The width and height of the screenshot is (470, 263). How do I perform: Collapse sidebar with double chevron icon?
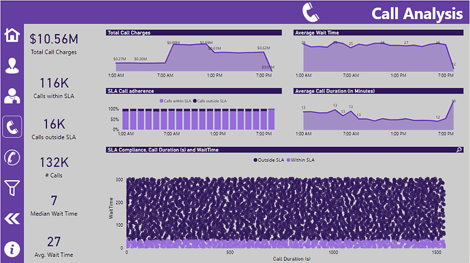[x=12, y=219]
